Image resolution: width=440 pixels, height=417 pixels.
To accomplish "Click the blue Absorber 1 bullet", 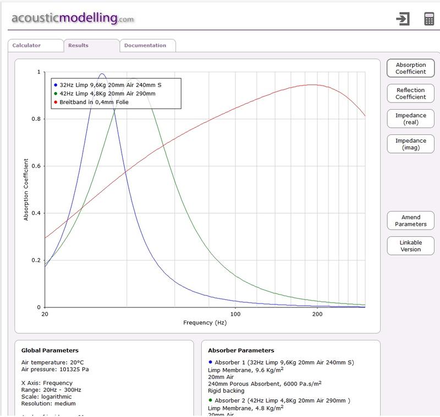I will 211,362.
